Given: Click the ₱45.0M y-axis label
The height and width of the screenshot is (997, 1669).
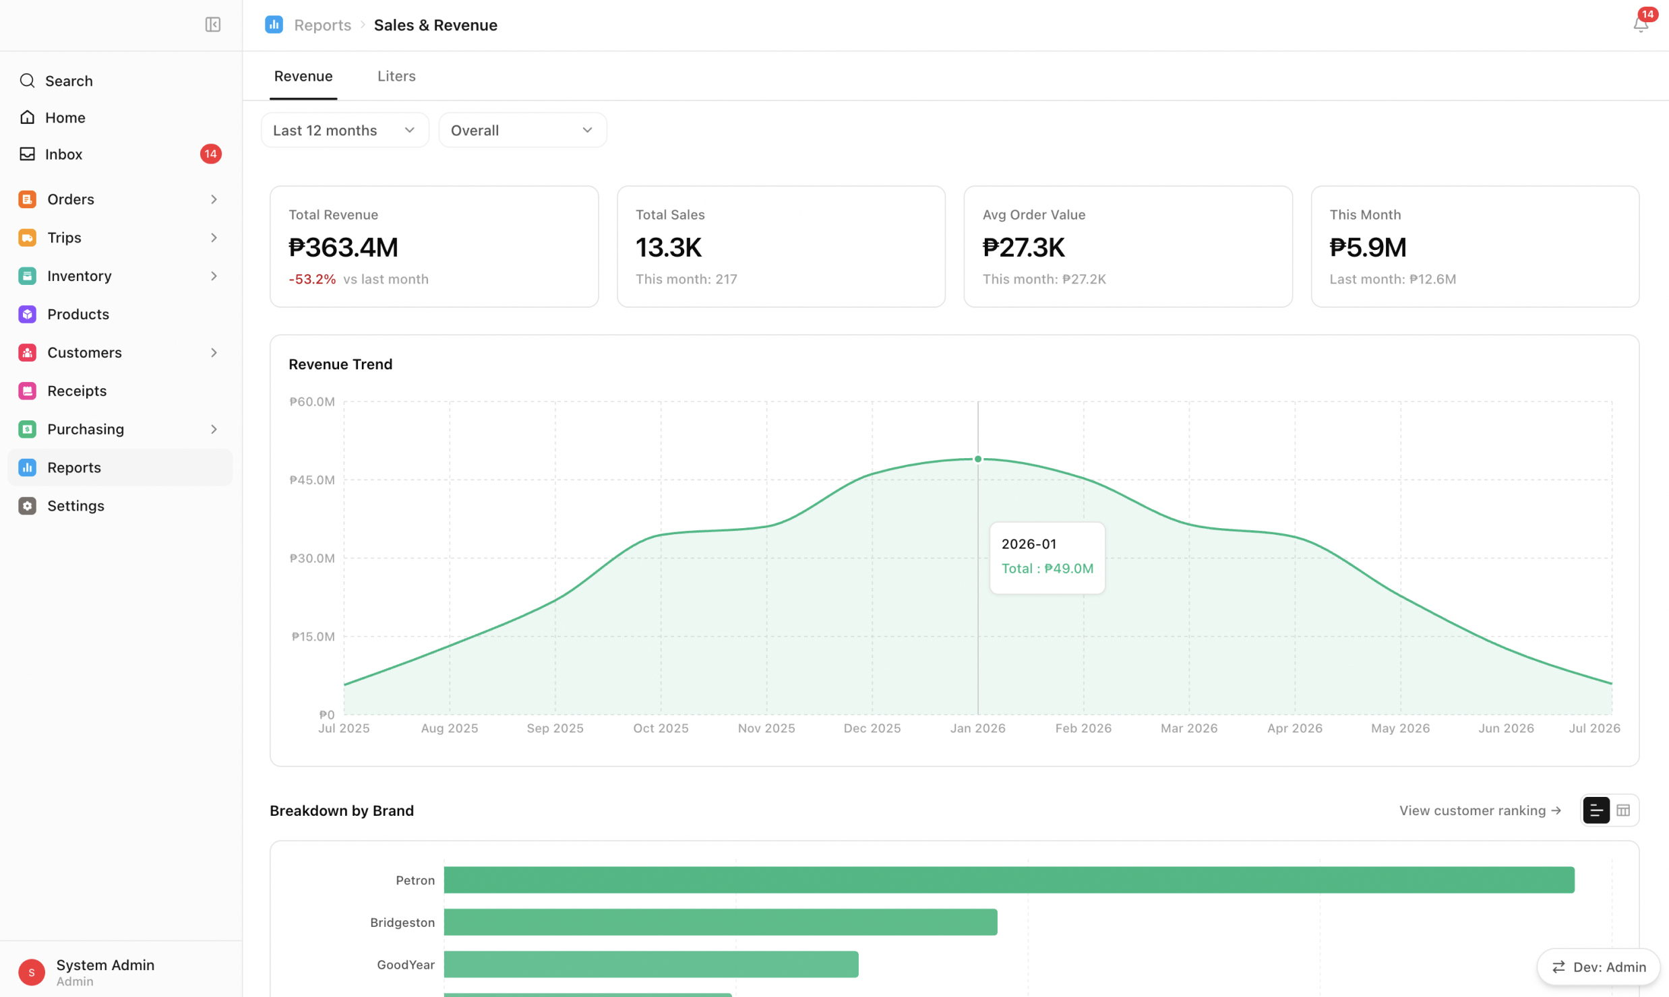Looking at the screenshot, I should pyautogui.click(x=312, y=480).
